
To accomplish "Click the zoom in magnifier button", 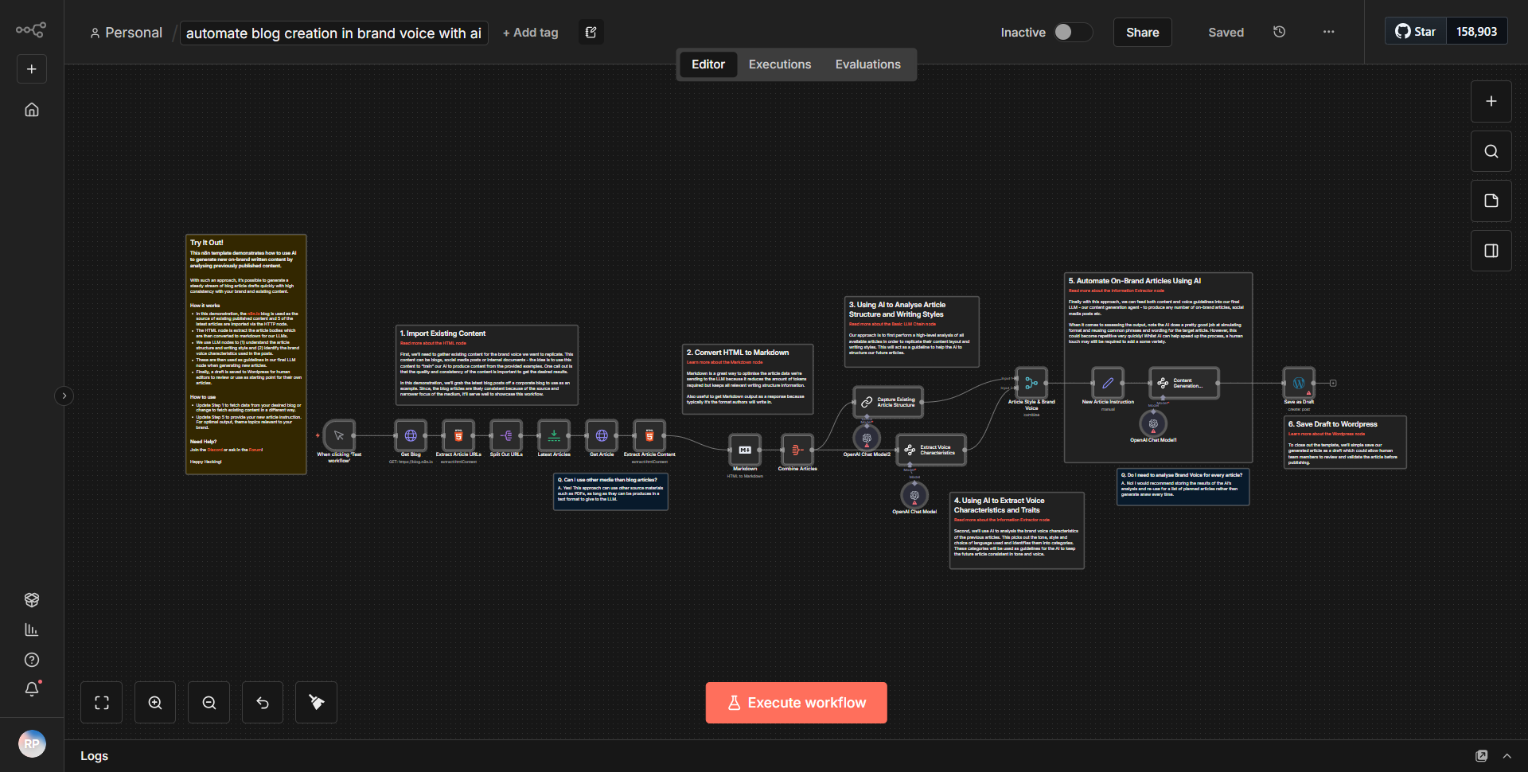I will pyautogui.click(x=155, y=703).
